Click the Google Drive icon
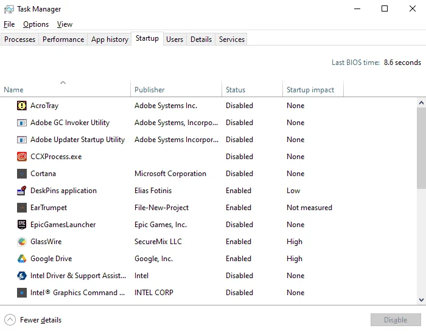426x334 pixels. [22, 259]
